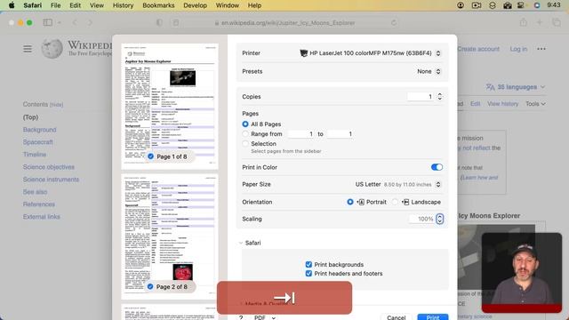Jump to Background section in contents
569x320 pixels.
coord(39,130)
